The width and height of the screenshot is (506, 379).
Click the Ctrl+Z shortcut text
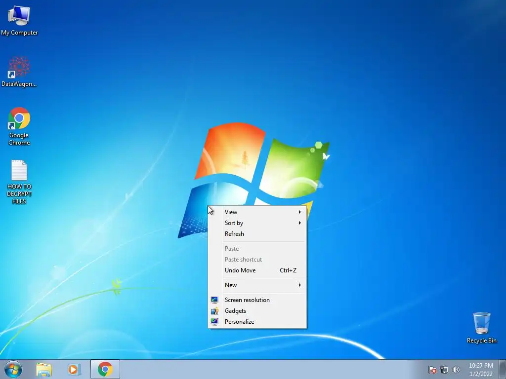coord(288,270)
